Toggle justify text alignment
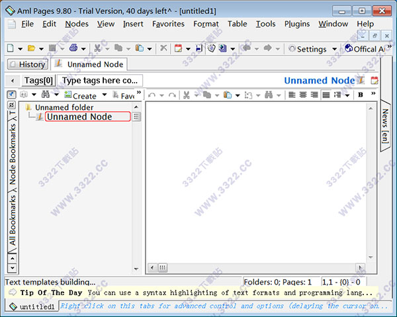The image size is (397, 317). pyautogui.click(x=326, y=95)
